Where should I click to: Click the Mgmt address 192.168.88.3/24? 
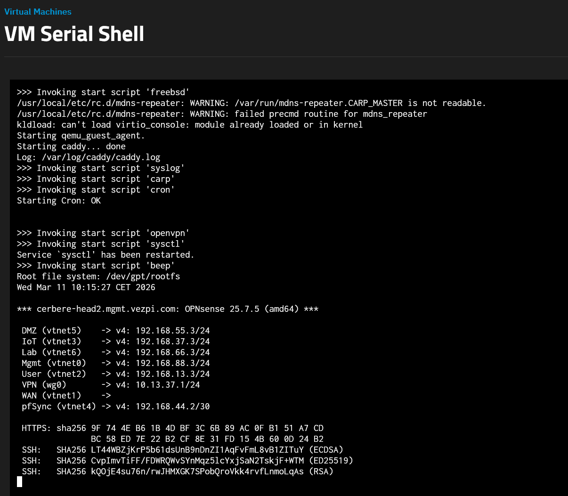[x=172, y=363]
